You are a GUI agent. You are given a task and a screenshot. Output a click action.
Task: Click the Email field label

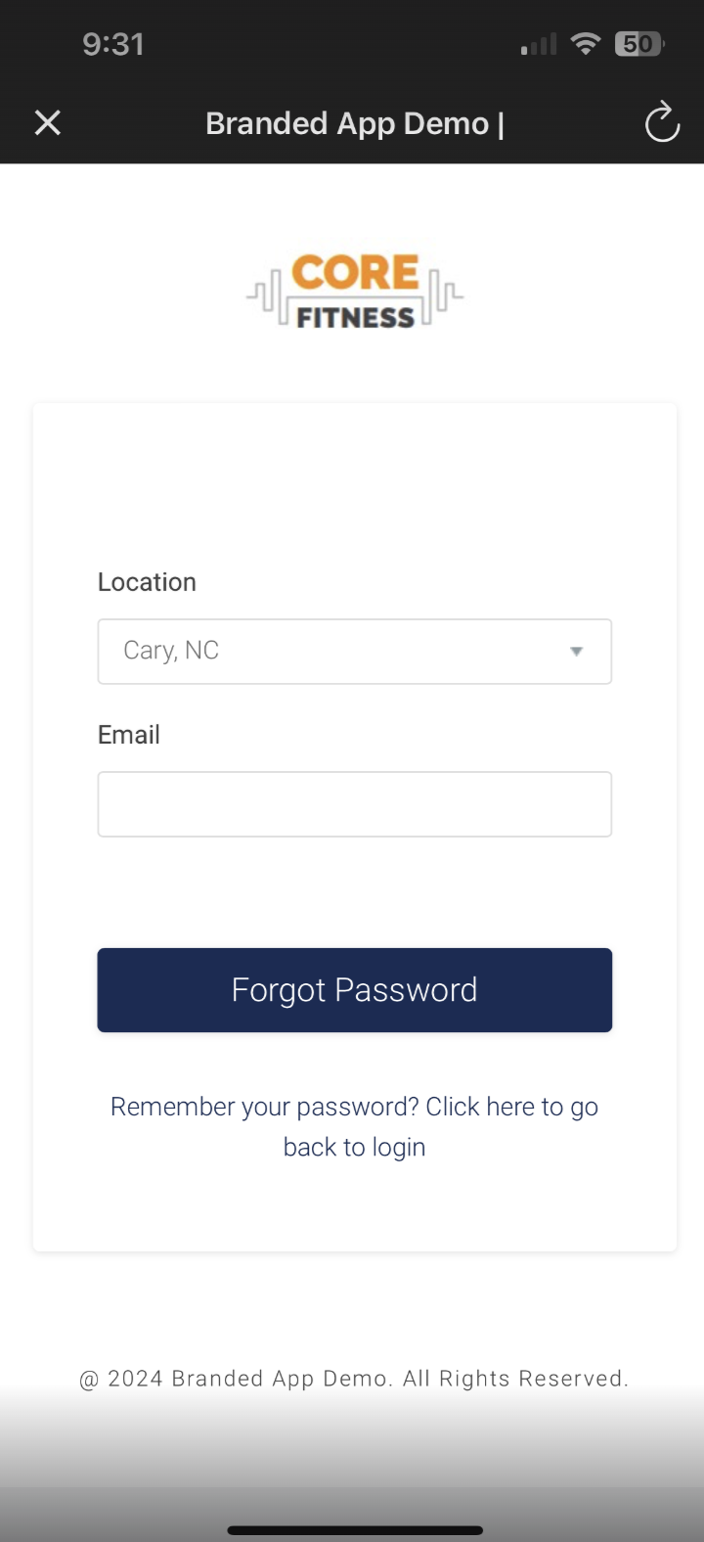pos(129,735)
